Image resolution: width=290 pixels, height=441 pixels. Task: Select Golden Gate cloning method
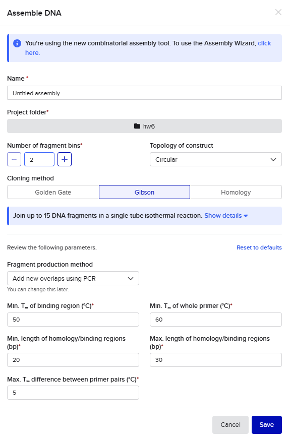(53, 192)
